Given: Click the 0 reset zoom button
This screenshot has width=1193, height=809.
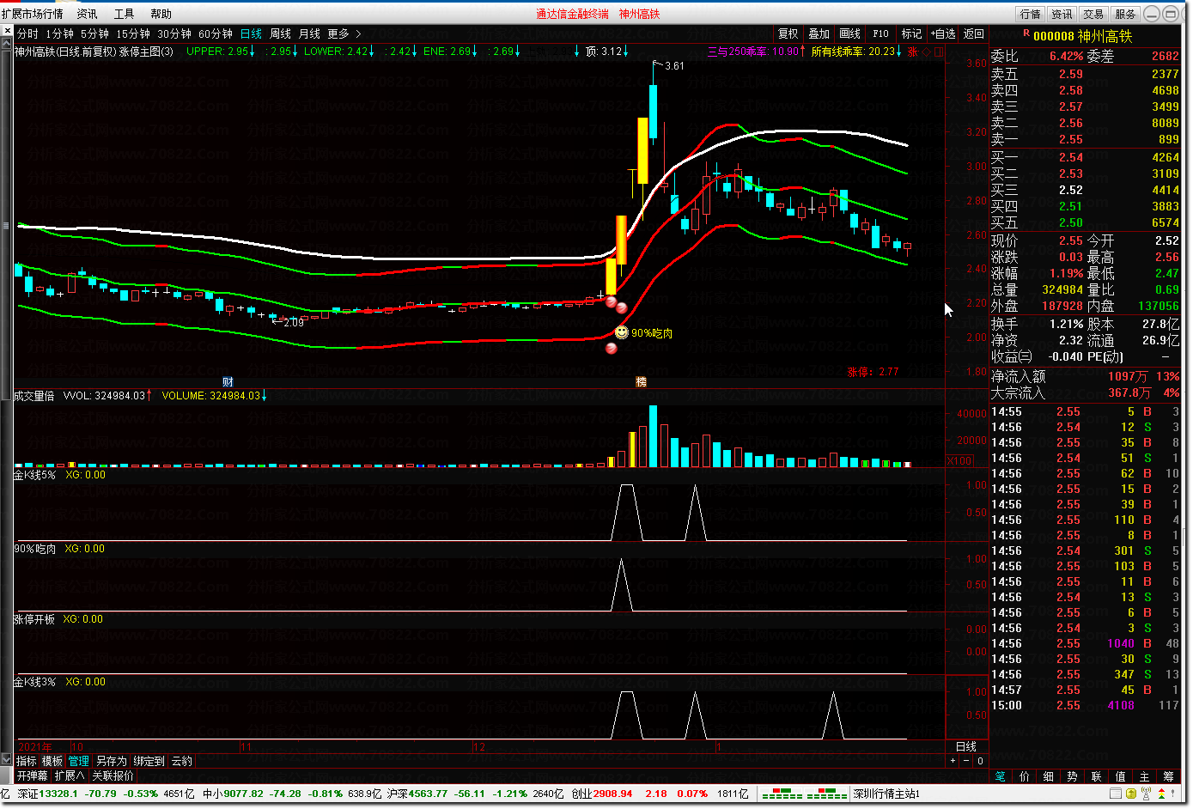Looking at the screenshot, I should 980,761.
